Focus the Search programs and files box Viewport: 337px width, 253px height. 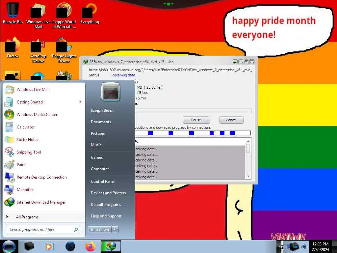[x=43, y=230]
